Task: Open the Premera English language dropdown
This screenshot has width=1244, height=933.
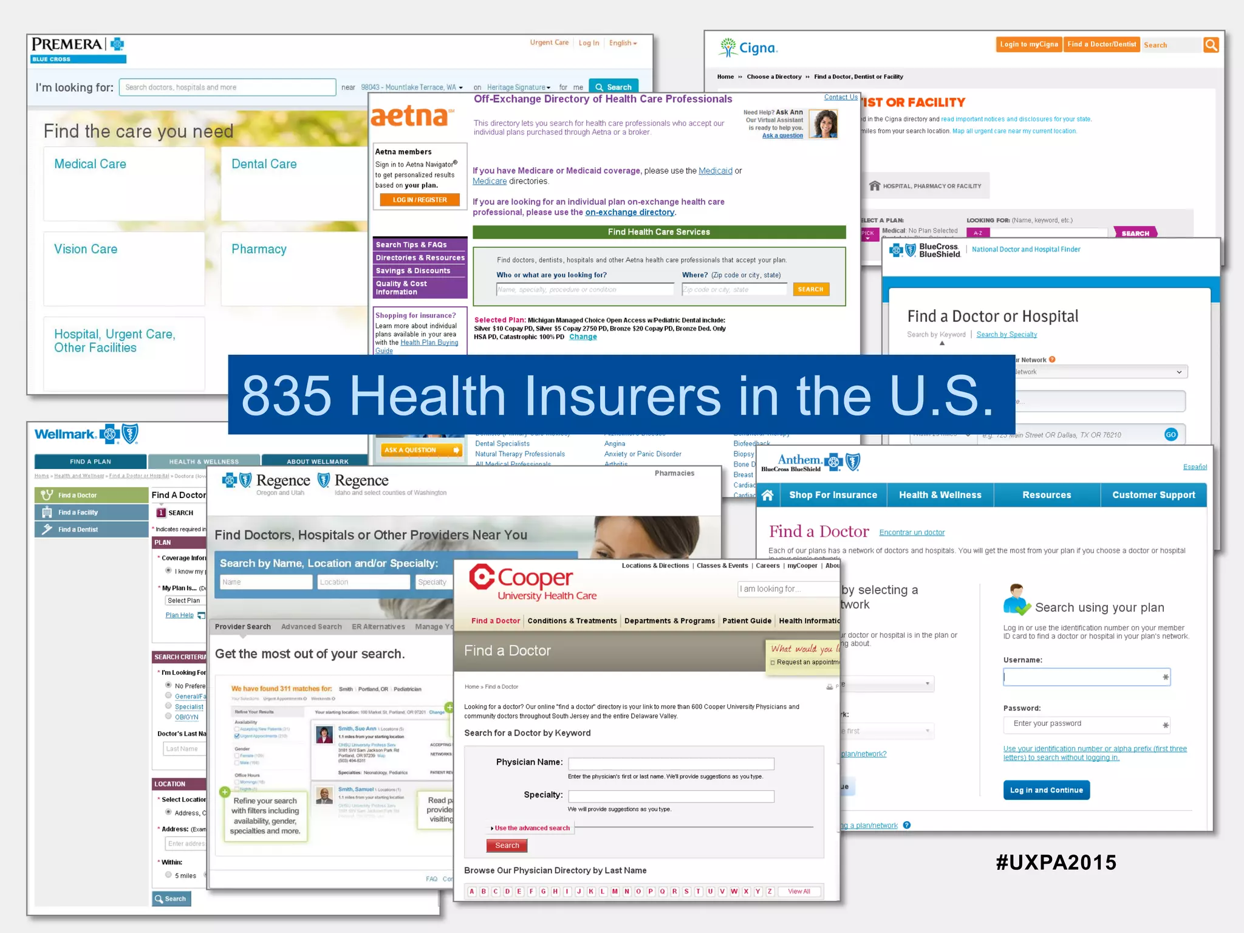Action: click(x=623, y=43)
